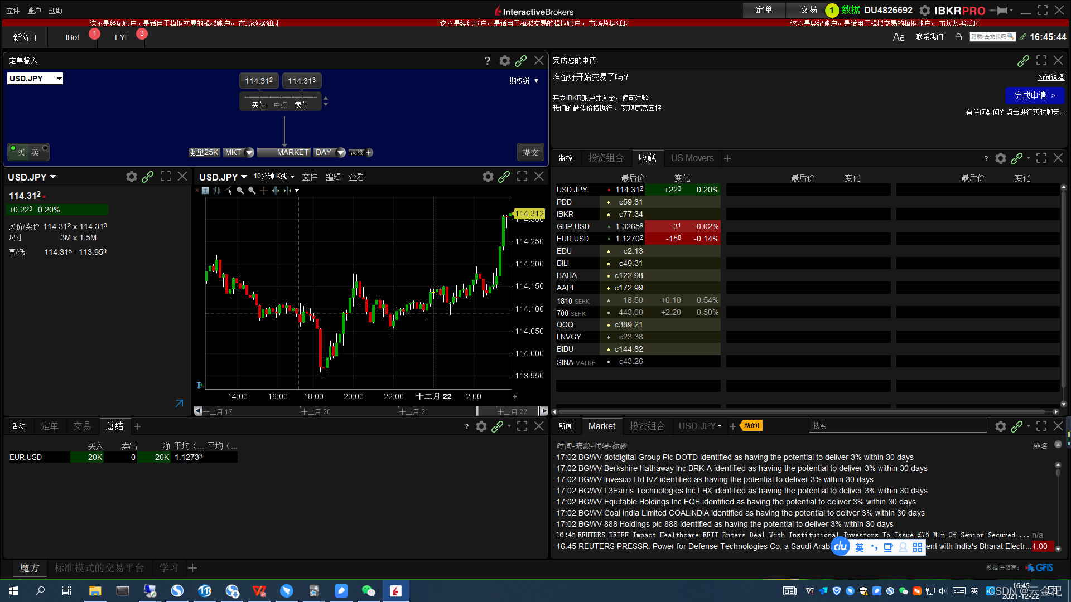Select the chart pointer arrow tool
The height and width of the screenshot is (602, 1071).
click(x=229, y=191)
